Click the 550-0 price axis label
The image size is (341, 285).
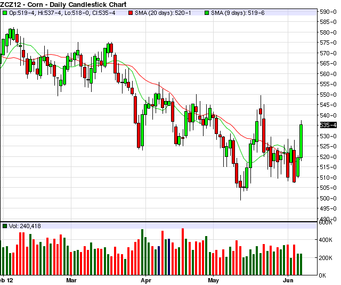[328, 95]
